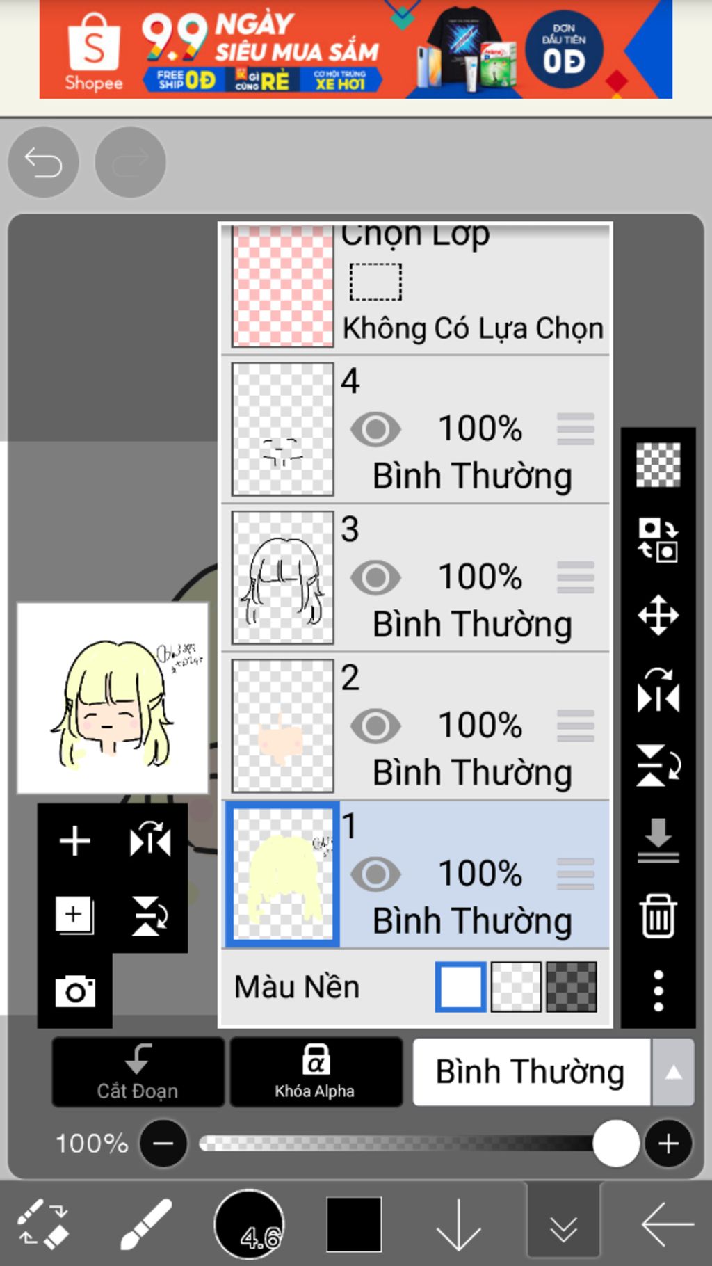Enable the Khóa Alpha lock button
This screenshot has height=1266, width=712.
click(x=316, y=1072)
